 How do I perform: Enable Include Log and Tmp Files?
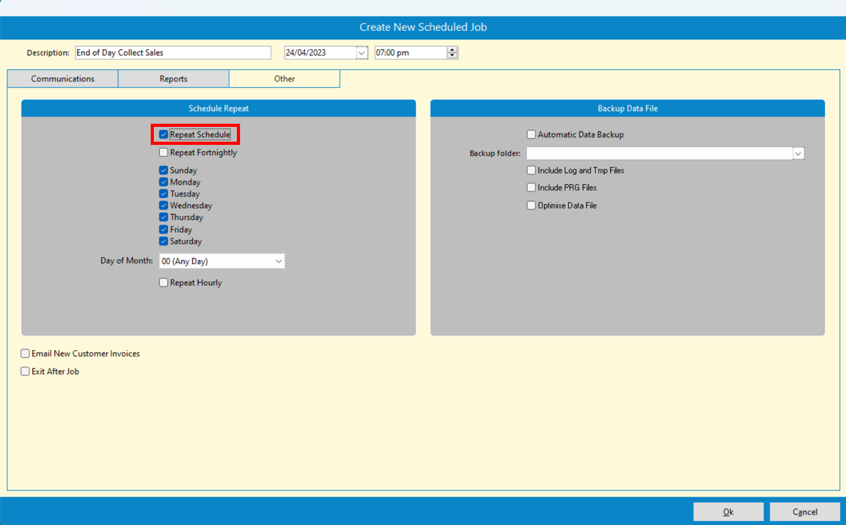point(531,170)
